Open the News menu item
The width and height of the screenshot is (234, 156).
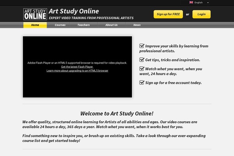[137, 25]
